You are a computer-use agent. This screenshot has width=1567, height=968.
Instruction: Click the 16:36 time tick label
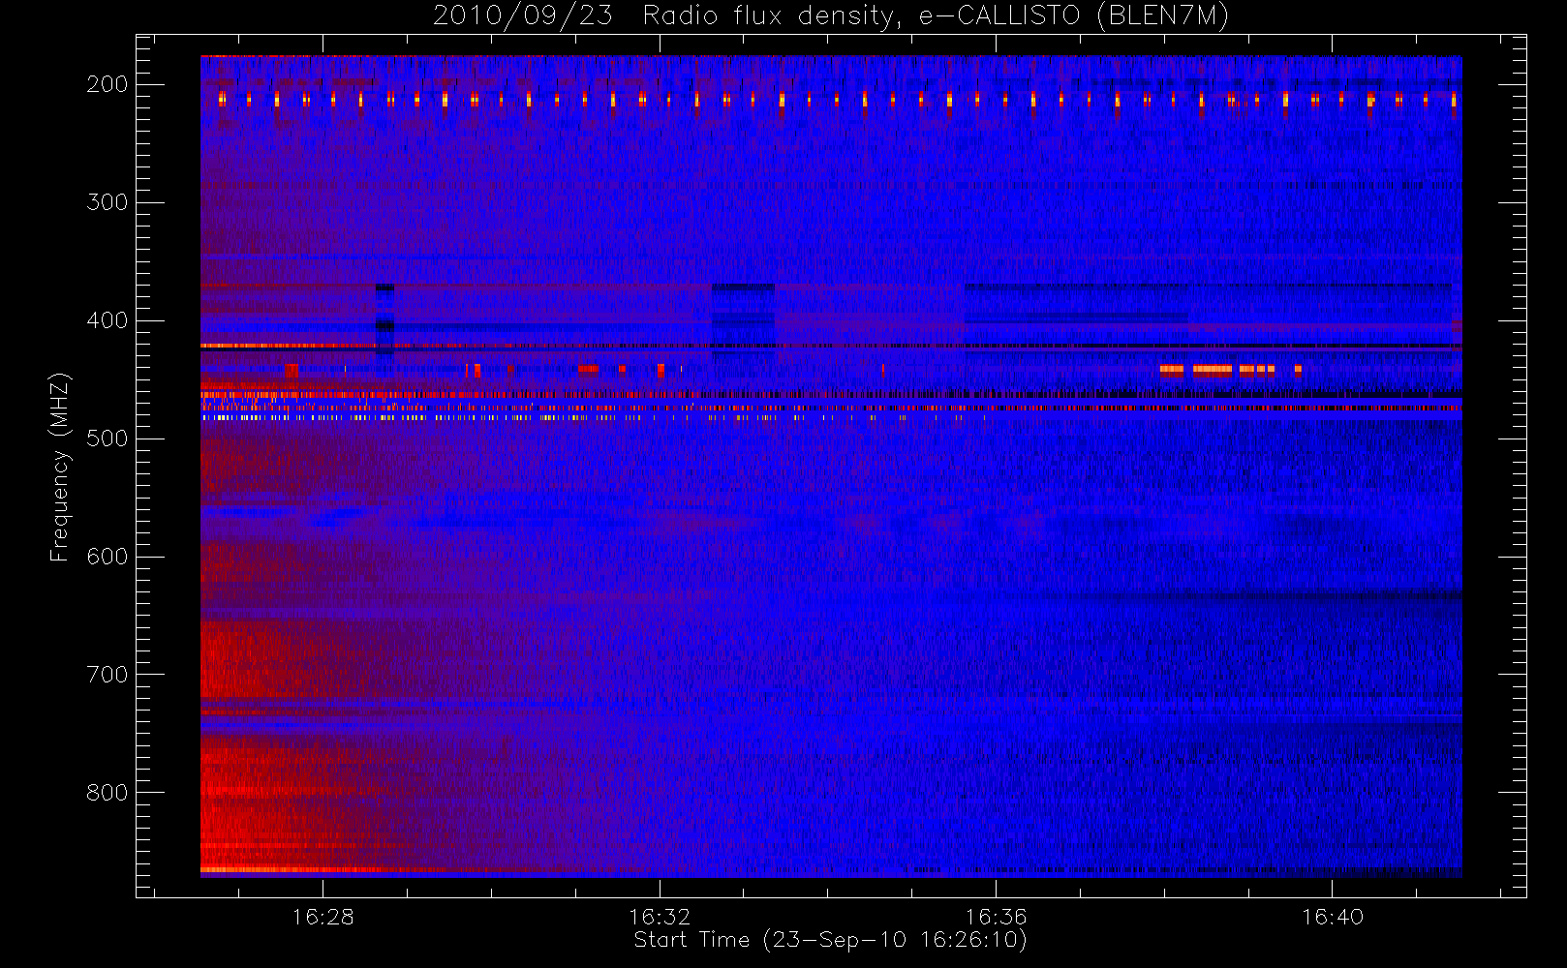pos(996,917)
